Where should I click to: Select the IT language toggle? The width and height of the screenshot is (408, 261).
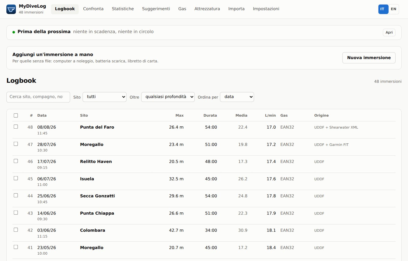tap(383, 9)
